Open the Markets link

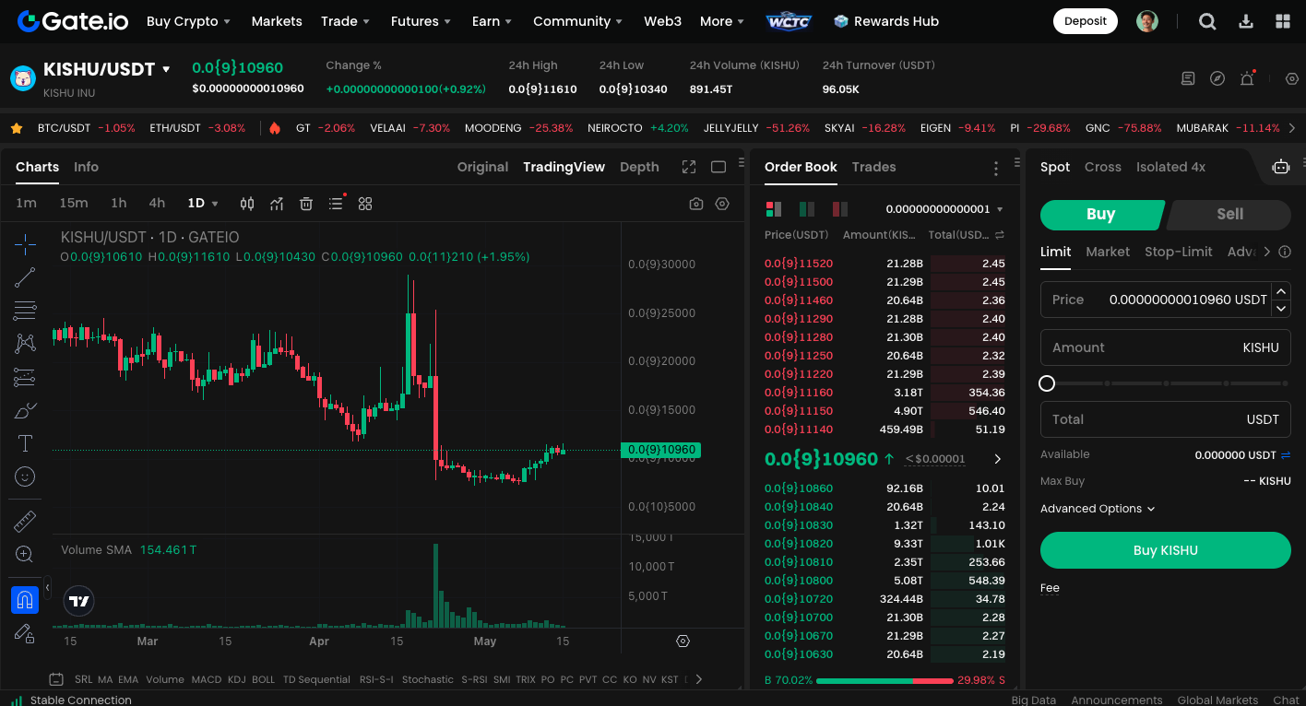[277, 21]
